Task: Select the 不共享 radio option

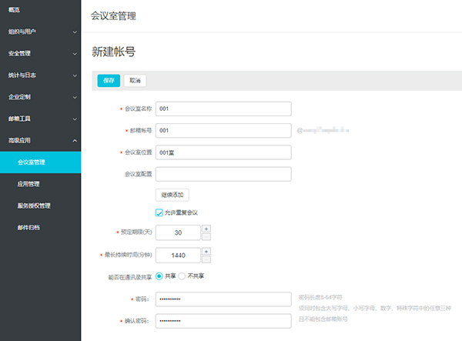Action: point(182,276)
